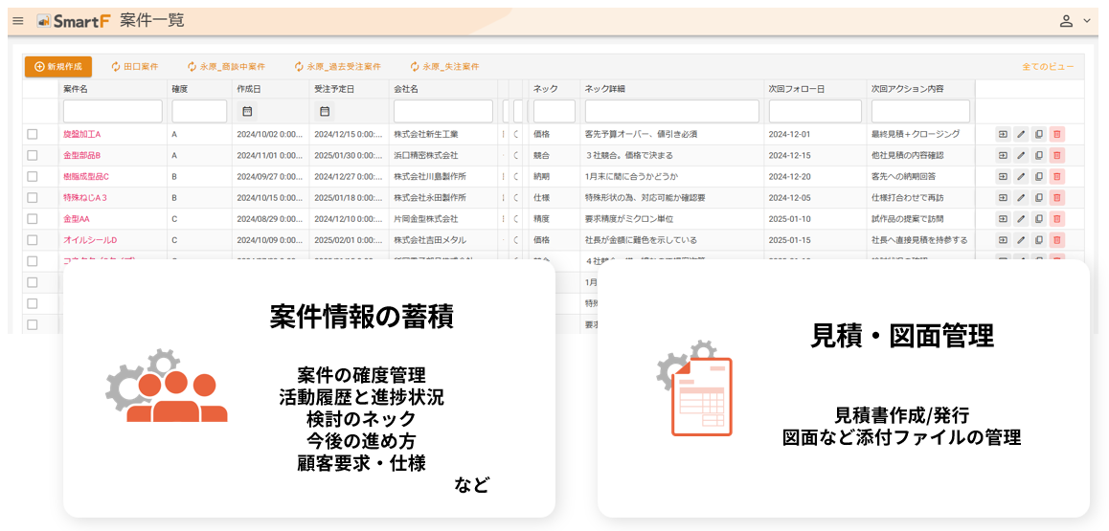The width and height of the screenshot is (1109, 531).
Task: Delete the 特殊ねじA3 row
Action: [1056, 198]
